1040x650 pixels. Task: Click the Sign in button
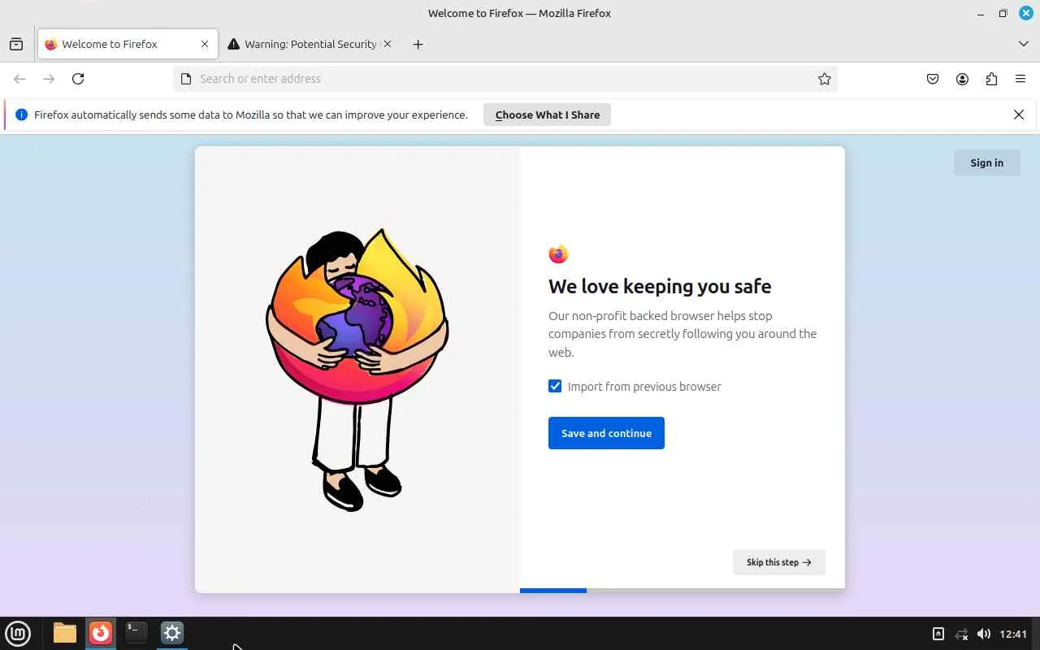pyautogui.click(x=987, y=162)
